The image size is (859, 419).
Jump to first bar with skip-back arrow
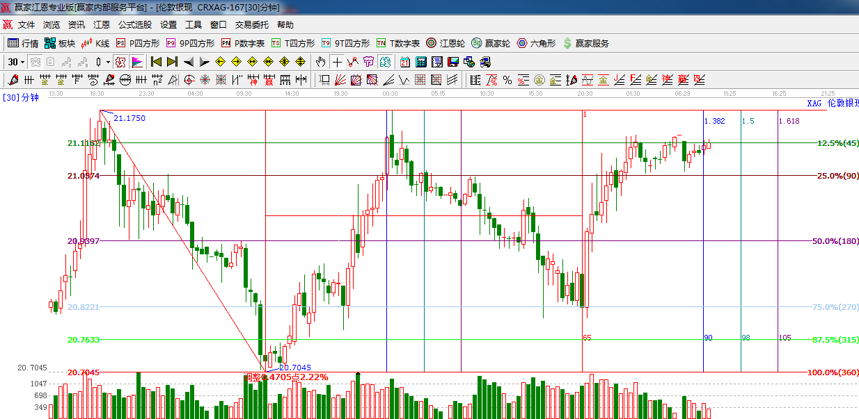156,62
